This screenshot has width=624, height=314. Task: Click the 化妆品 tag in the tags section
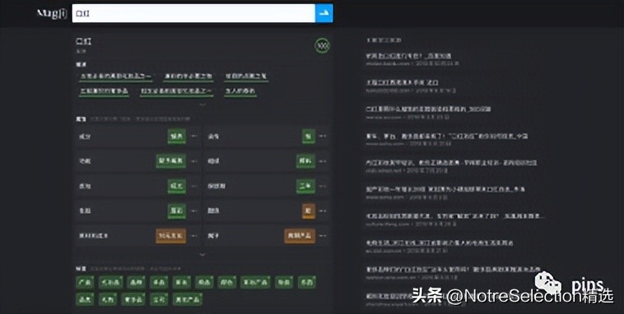point(110,282)
